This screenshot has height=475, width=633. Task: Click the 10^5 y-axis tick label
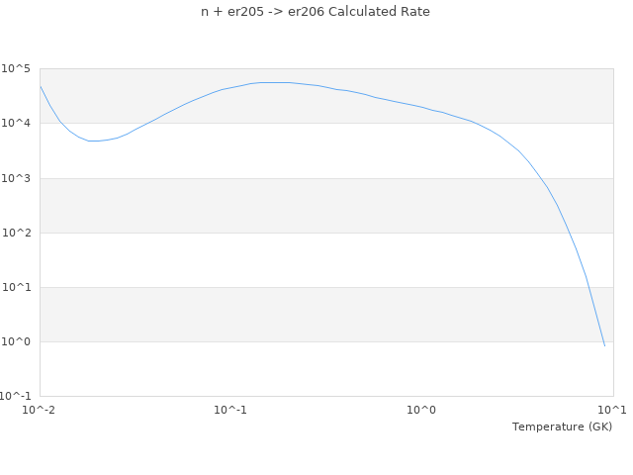[x=17, y=68]
